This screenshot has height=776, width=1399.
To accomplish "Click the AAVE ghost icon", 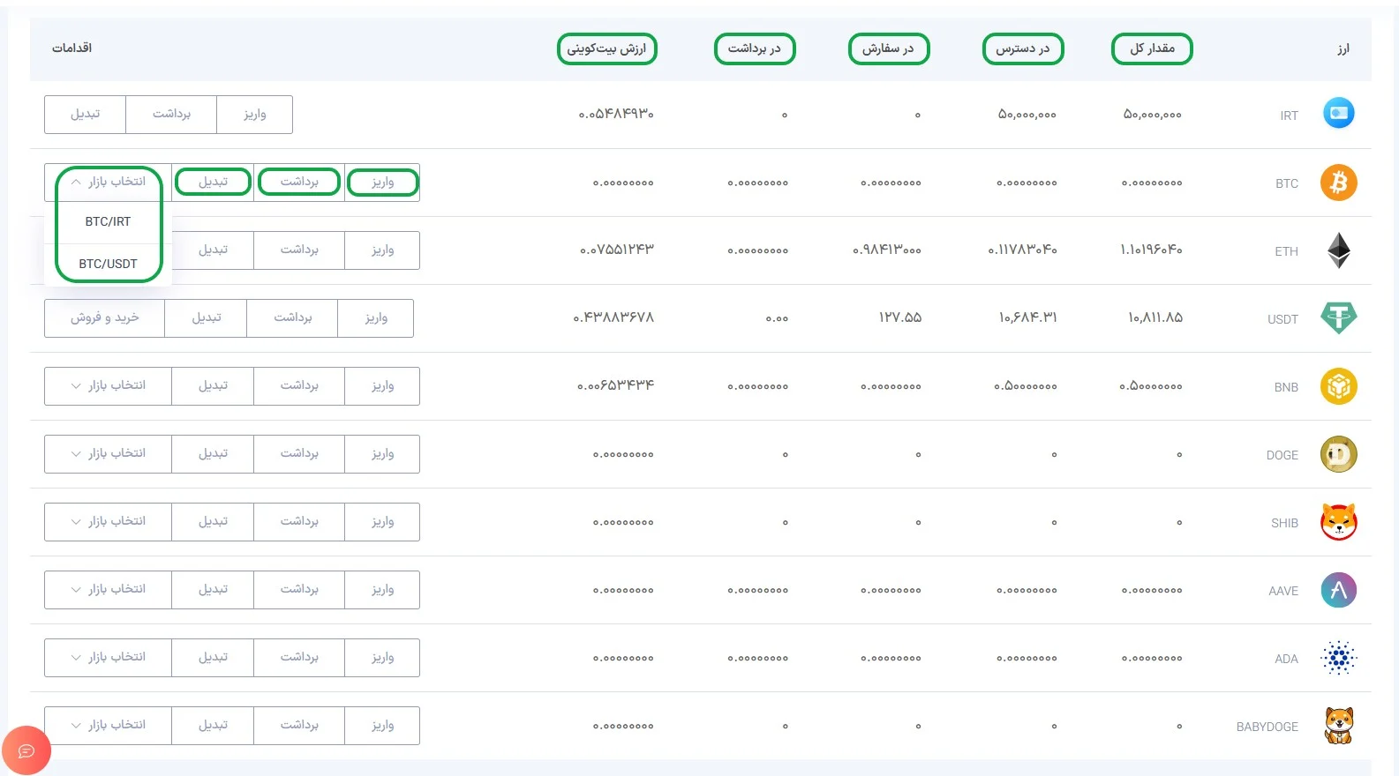I will (x=1338, y=590).
